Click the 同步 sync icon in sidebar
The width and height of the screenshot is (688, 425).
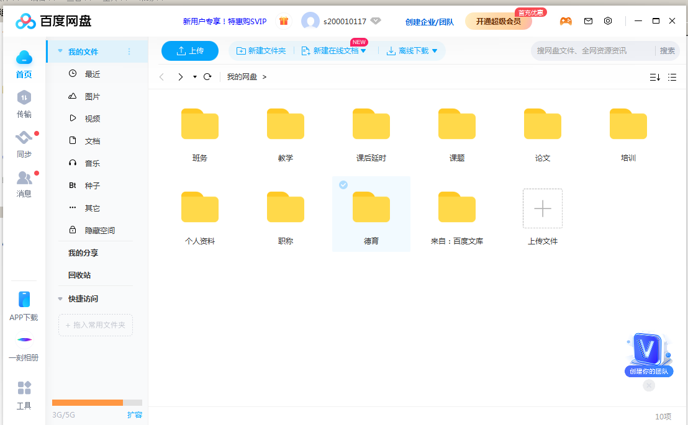pos(24,138)
